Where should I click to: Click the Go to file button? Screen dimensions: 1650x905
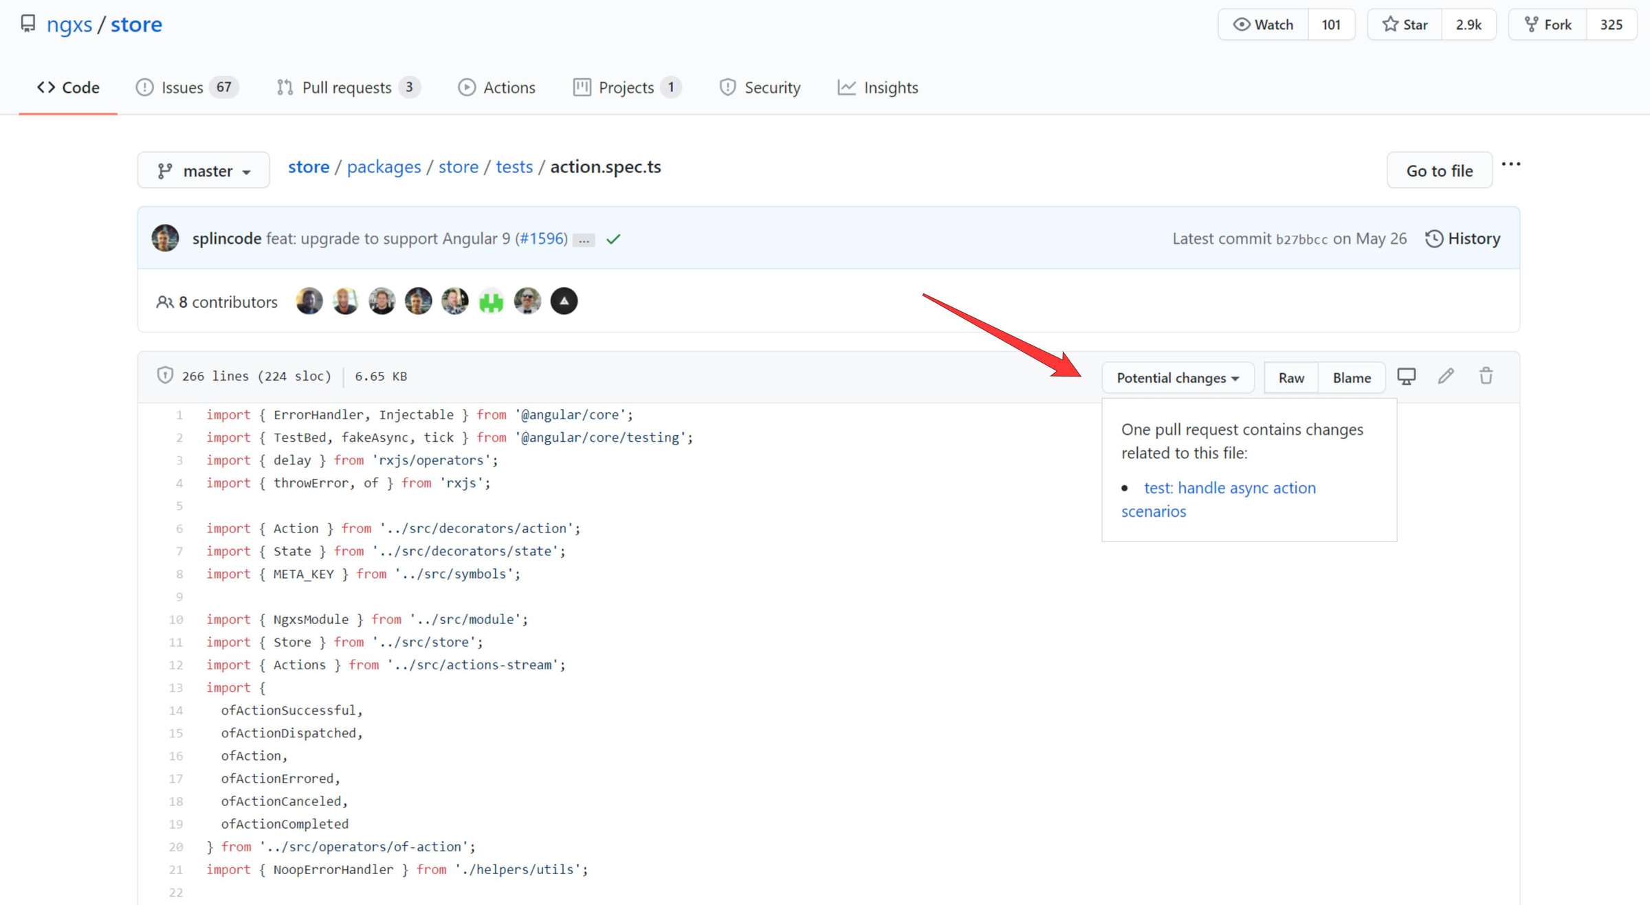pyautogui.click(x=1440, y=170)
